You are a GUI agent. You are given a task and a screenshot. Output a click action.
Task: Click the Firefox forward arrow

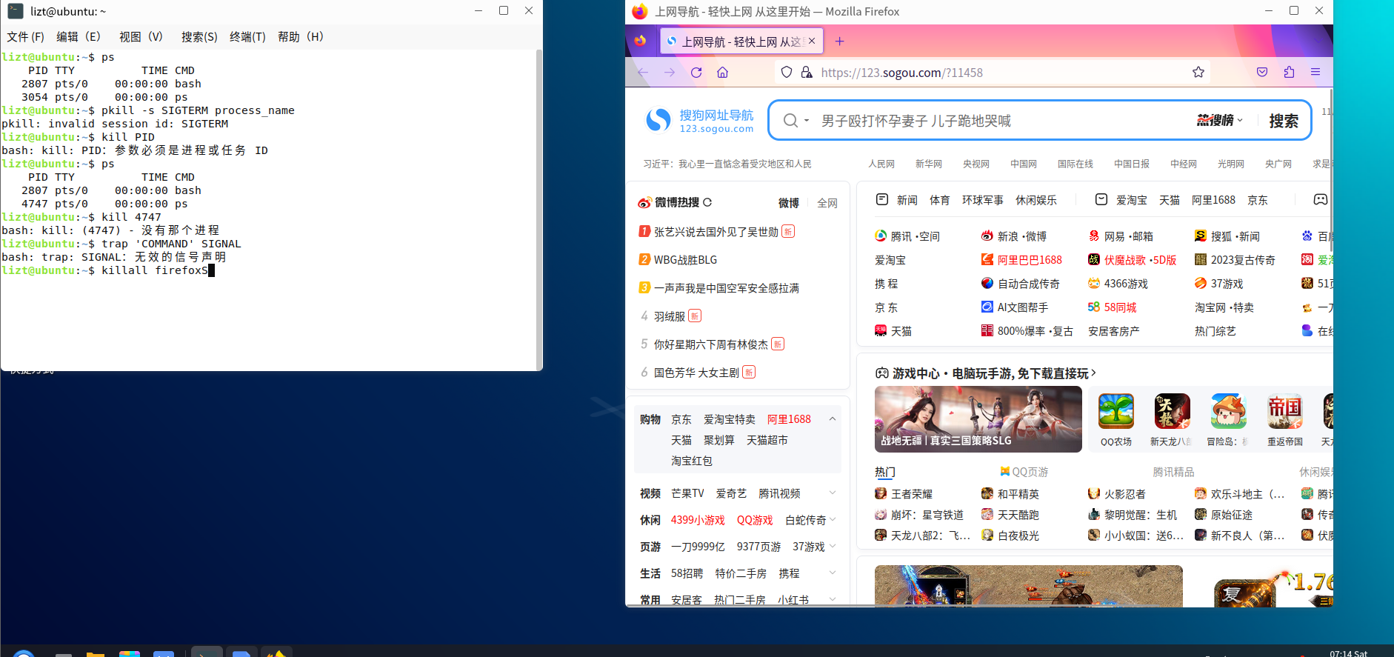click(x=670, y=72)
